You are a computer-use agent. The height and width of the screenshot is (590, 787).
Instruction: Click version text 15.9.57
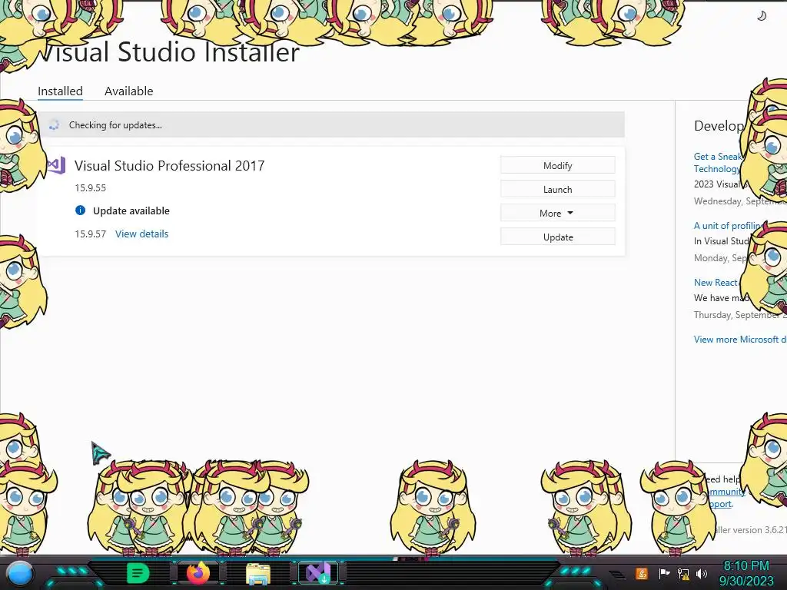click(91, 234)
